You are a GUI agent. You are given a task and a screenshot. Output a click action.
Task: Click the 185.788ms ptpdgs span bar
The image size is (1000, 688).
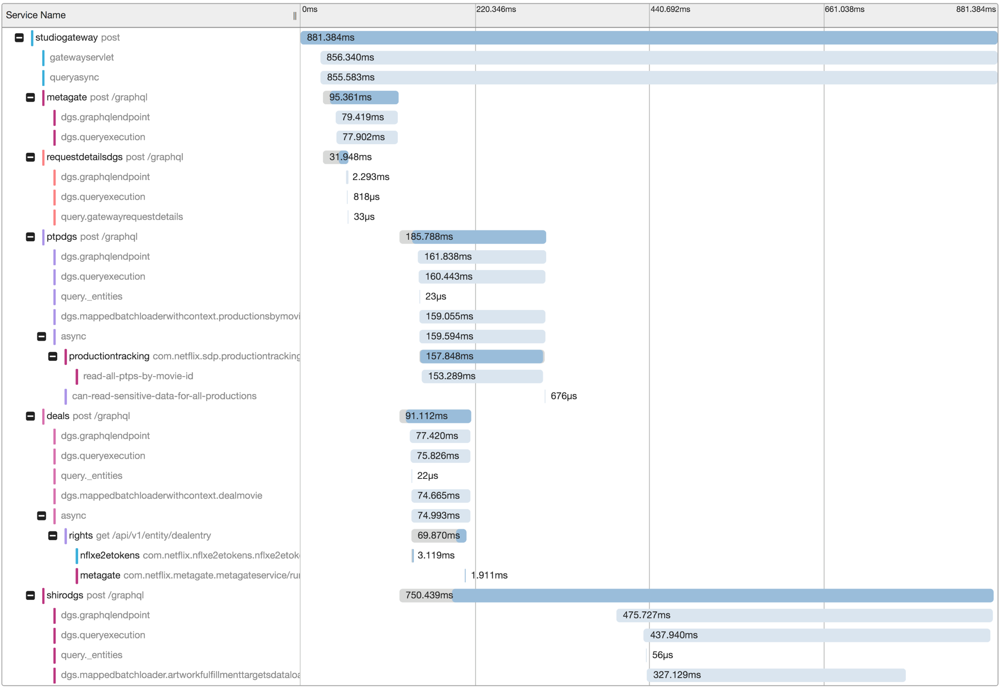tap(477, 237)
